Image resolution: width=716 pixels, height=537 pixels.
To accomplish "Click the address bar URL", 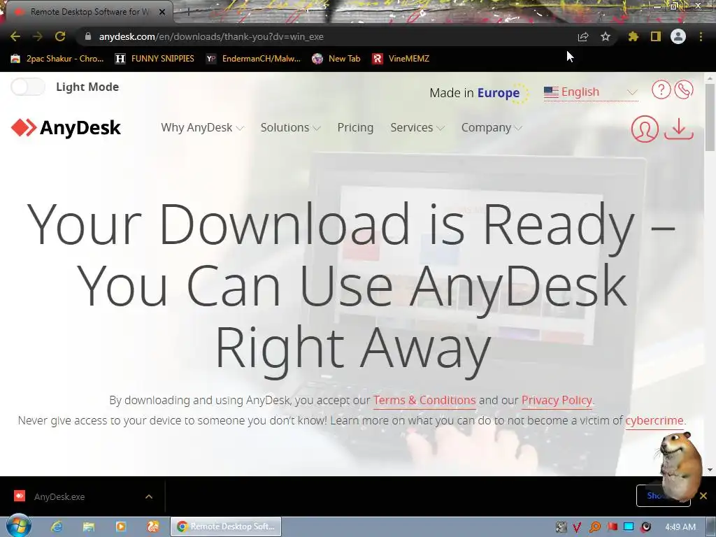I will (211, 36).
